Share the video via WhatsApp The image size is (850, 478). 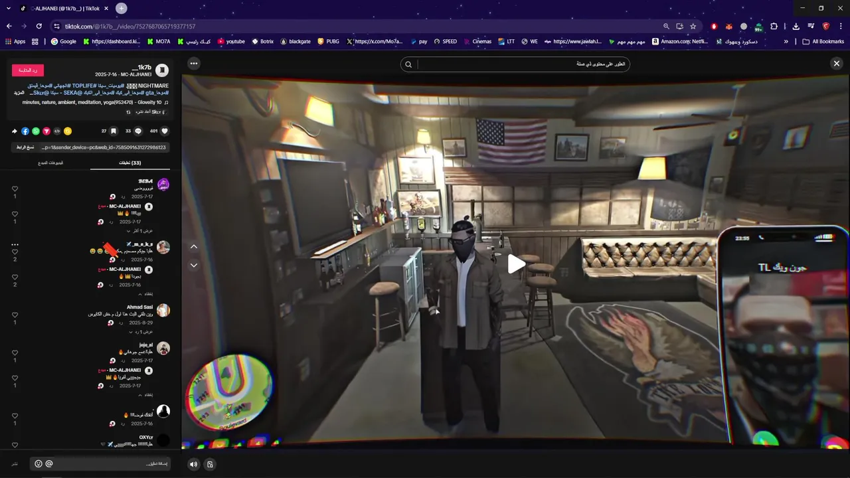[36, 131]
